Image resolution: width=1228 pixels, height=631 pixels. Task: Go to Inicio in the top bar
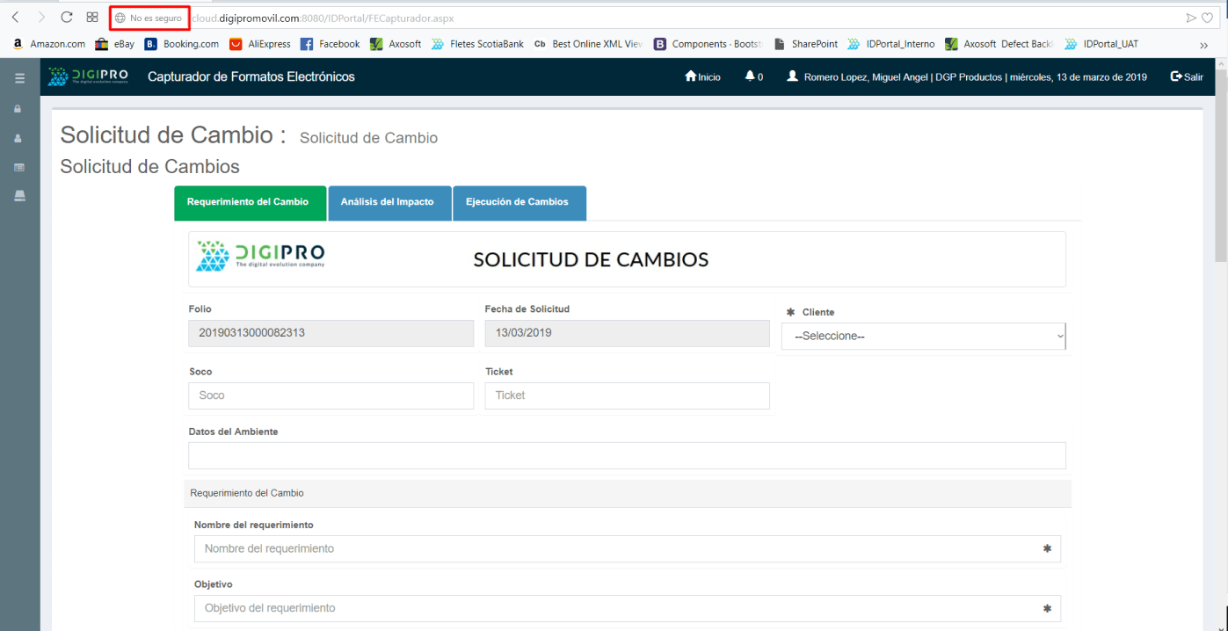702,76
